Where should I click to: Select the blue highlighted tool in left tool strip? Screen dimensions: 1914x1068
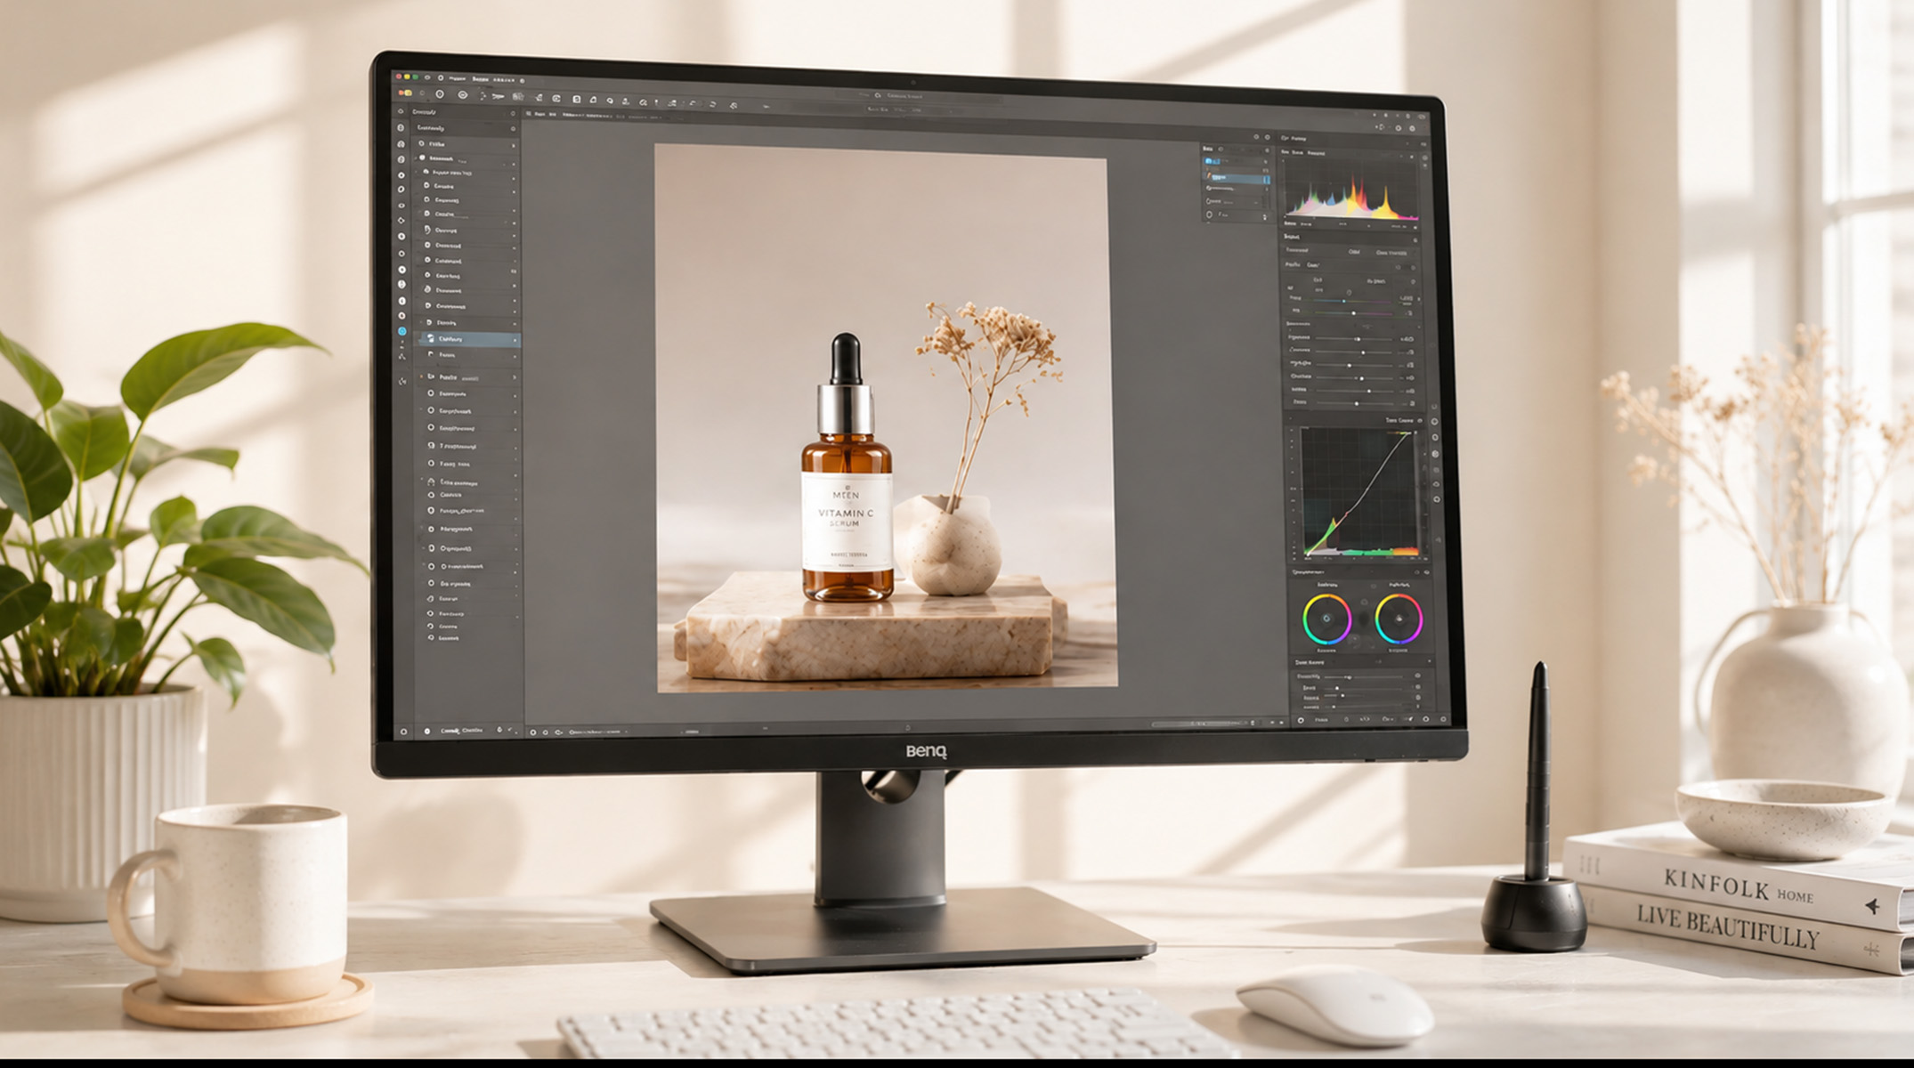click(402, 331)
